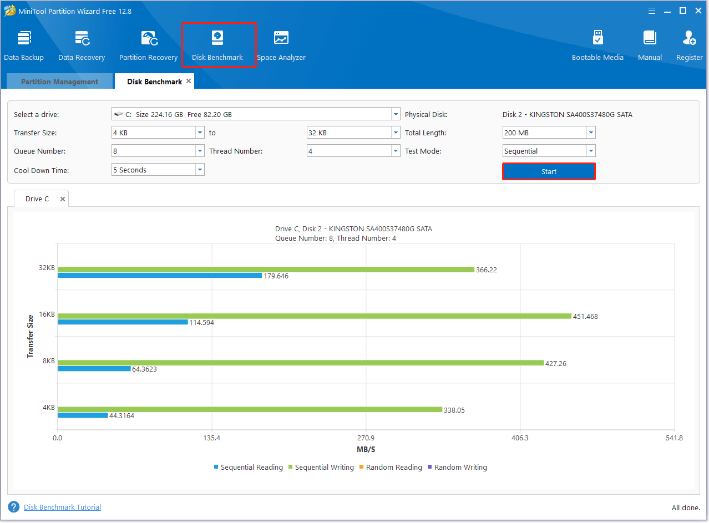Click the MiniTool app icon in title bar
Viewport: 709px width, 523px height.
pyautogui.click(x=9, y=11)
